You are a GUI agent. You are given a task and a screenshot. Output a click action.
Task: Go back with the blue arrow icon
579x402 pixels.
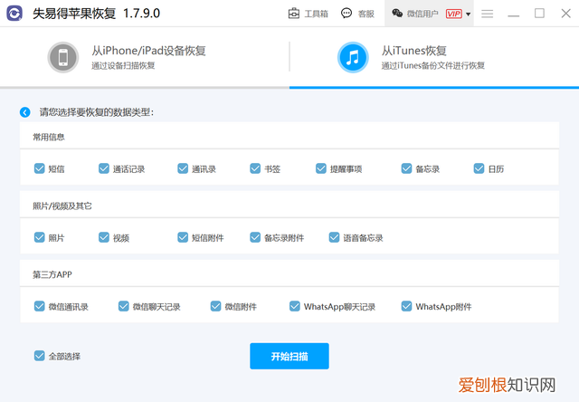tap(25, 112)
